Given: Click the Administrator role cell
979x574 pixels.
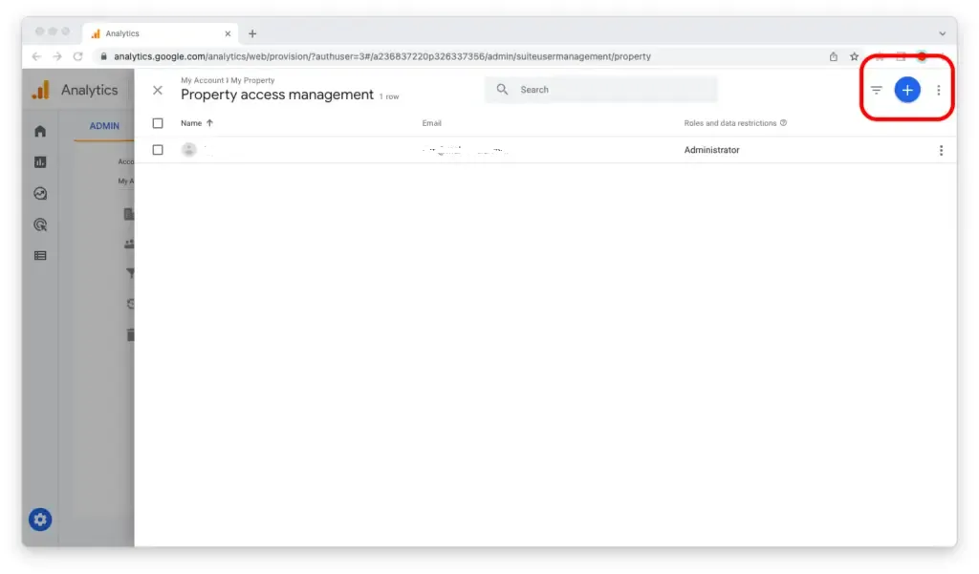Looking at the screenshot, I should (x=711, y=150).
